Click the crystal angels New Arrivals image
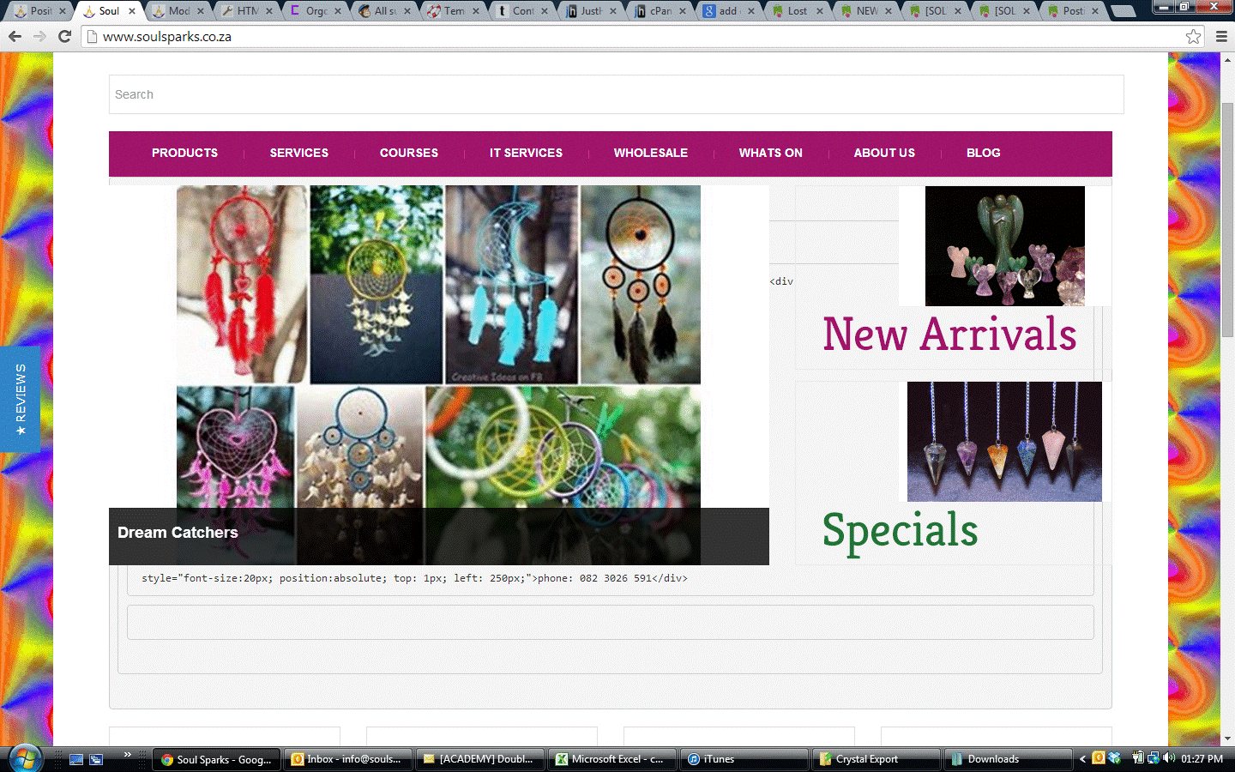This screenshot has height=772, width=1235. pos(1005,246)
